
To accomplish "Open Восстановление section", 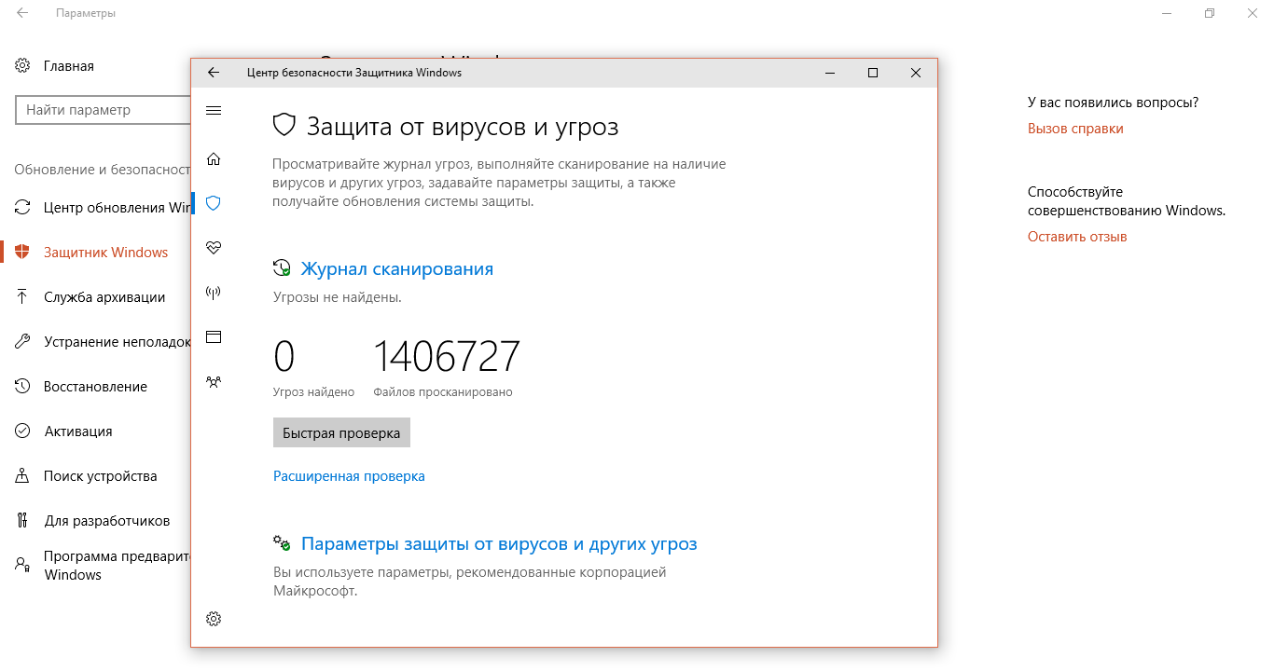I will (x=95, y=387).
